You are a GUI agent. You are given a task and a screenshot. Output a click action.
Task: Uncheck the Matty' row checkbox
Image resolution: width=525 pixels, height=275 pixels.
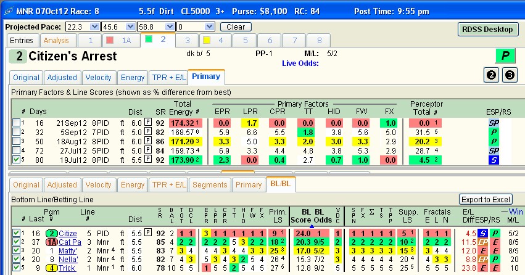pyautogui.click(x=16, y=250)
